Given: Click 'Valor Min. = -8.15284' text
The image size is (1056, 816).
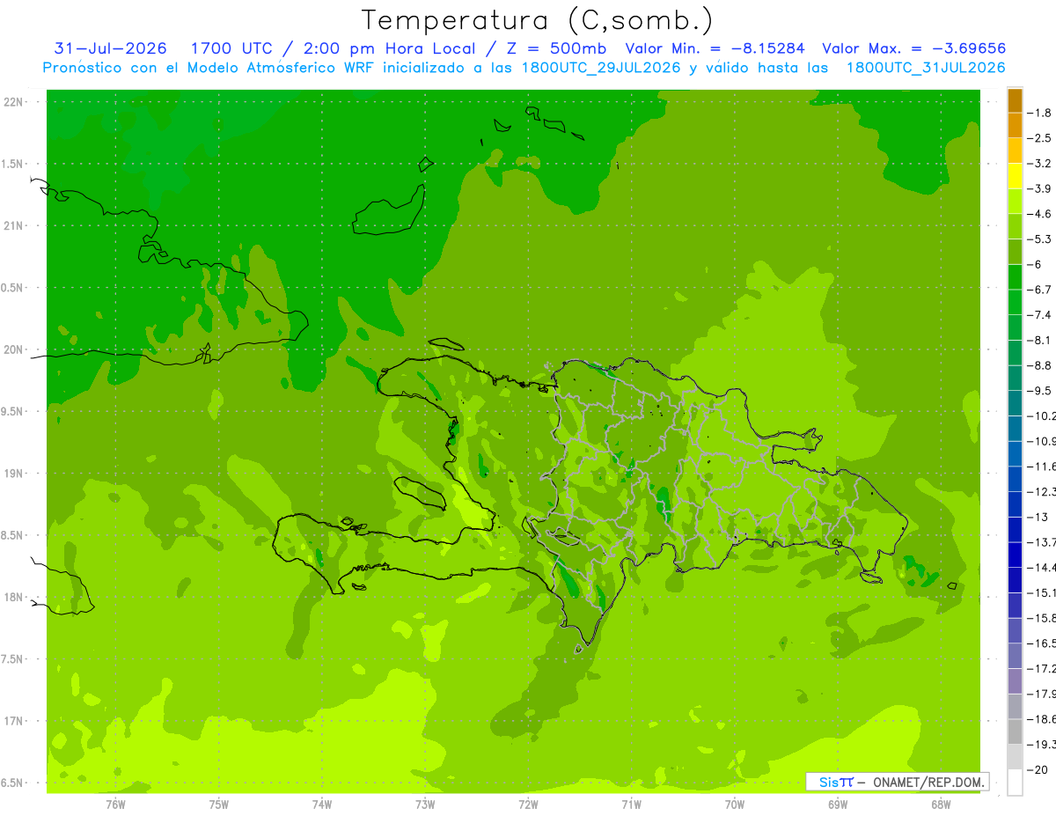Looking at the screenshot, I should [715, 48].
